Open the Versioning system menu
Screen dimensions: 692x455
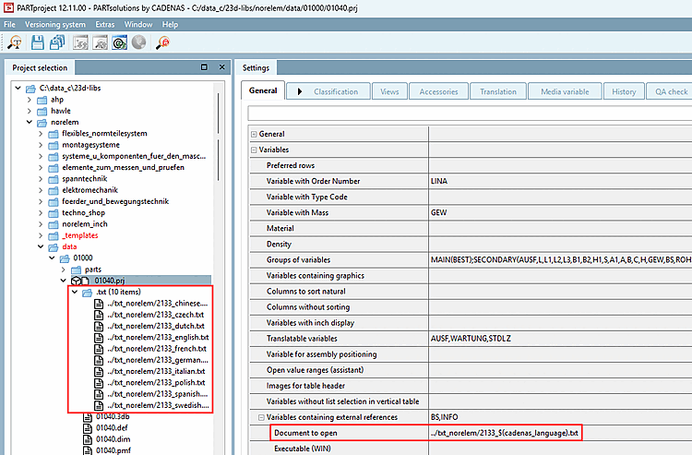coord(54,22)
